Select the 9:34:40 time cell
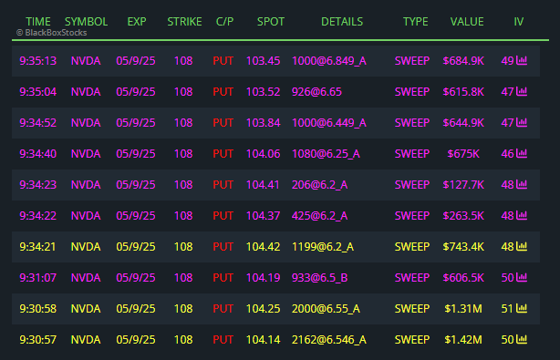Image resolution: width=560 pixels, height=360 pixels. (38, 154)
